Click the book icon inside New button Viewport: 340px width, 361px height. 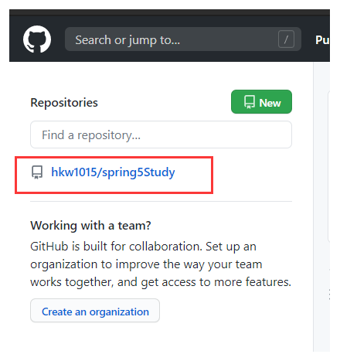250,102
